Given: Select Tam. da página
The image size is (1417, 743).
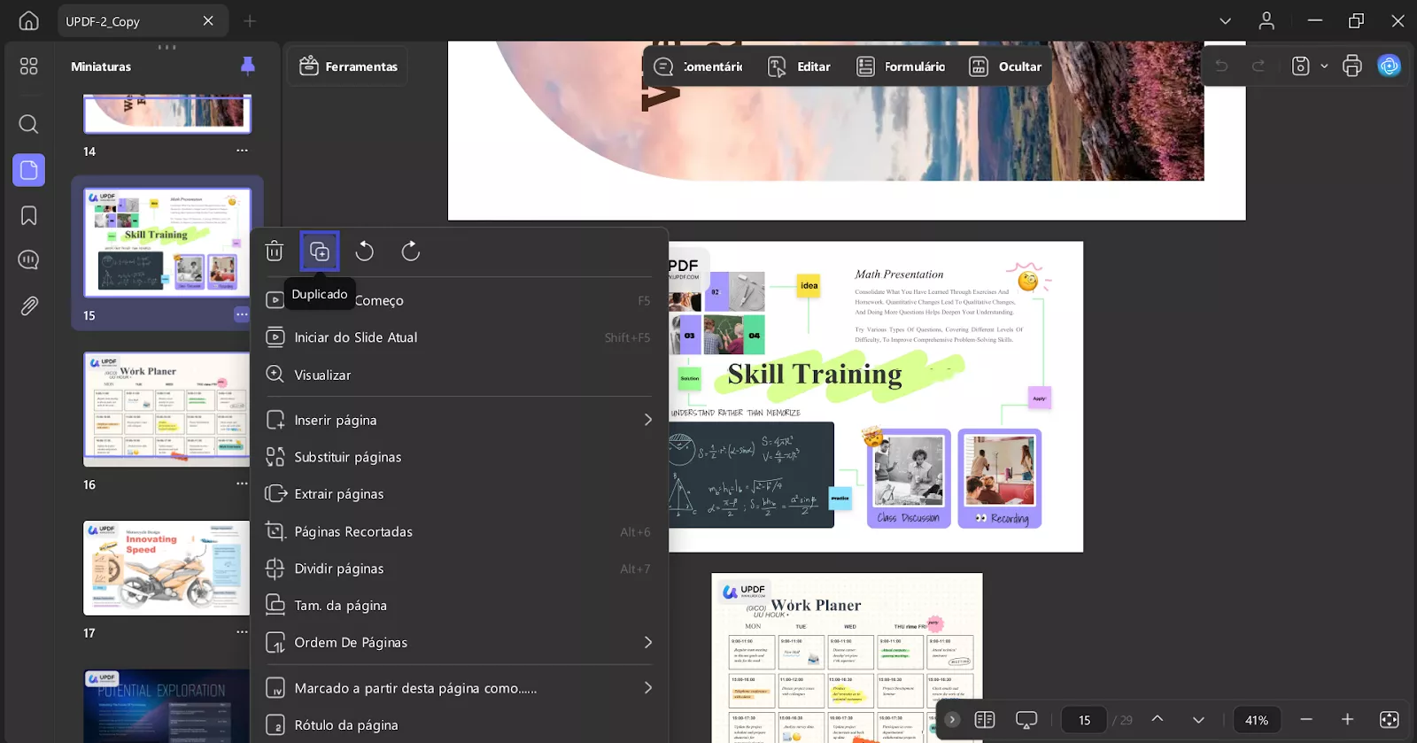Looking at the screenshot, I should [x=459, y=606].
